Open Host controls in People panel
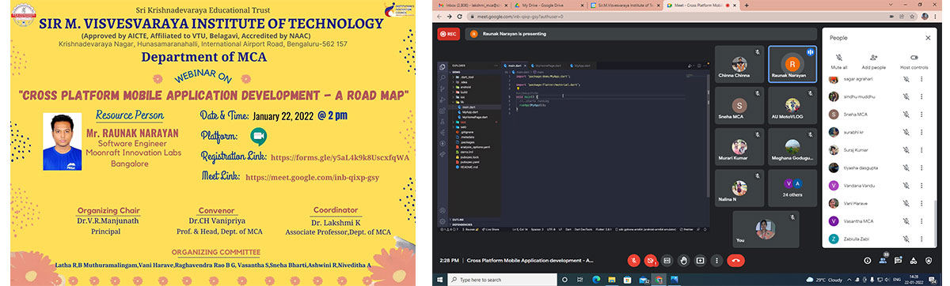Screen dimensions: 950x286 coord(914,62)
